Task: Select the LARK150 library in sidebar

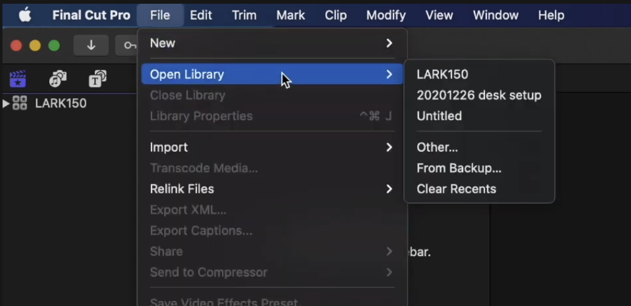Action: click(x=60, y=104)
